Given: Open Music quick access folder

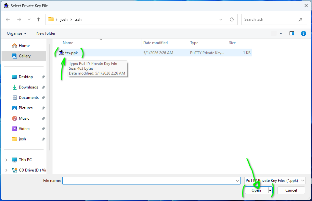Looking at the screenshot, I should 24,118.
